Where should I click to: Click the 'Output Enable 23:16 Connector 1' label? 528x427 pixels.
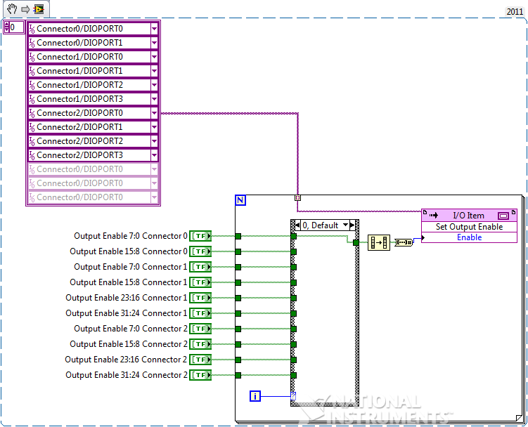pos(127,298)
